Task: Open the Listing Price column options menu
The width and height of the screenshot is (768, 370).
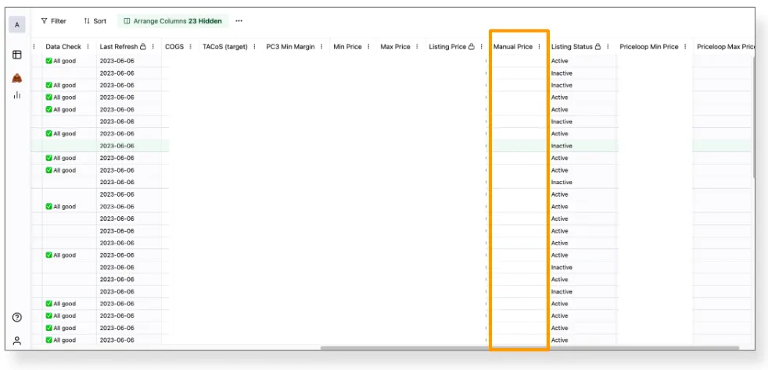Action: pos(482,47)
